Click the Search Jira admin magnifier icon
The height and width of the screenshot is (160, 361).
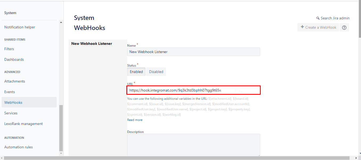[318, 18]
